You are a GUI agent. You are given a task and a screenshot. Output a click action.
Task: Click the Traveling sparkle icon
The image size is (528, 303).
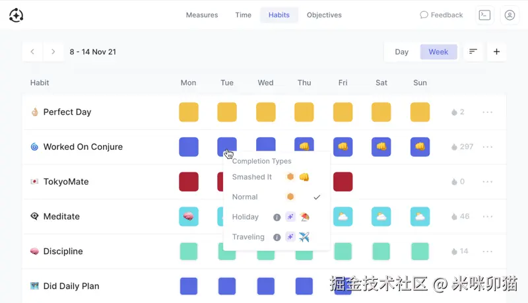[x=290, y=237]
